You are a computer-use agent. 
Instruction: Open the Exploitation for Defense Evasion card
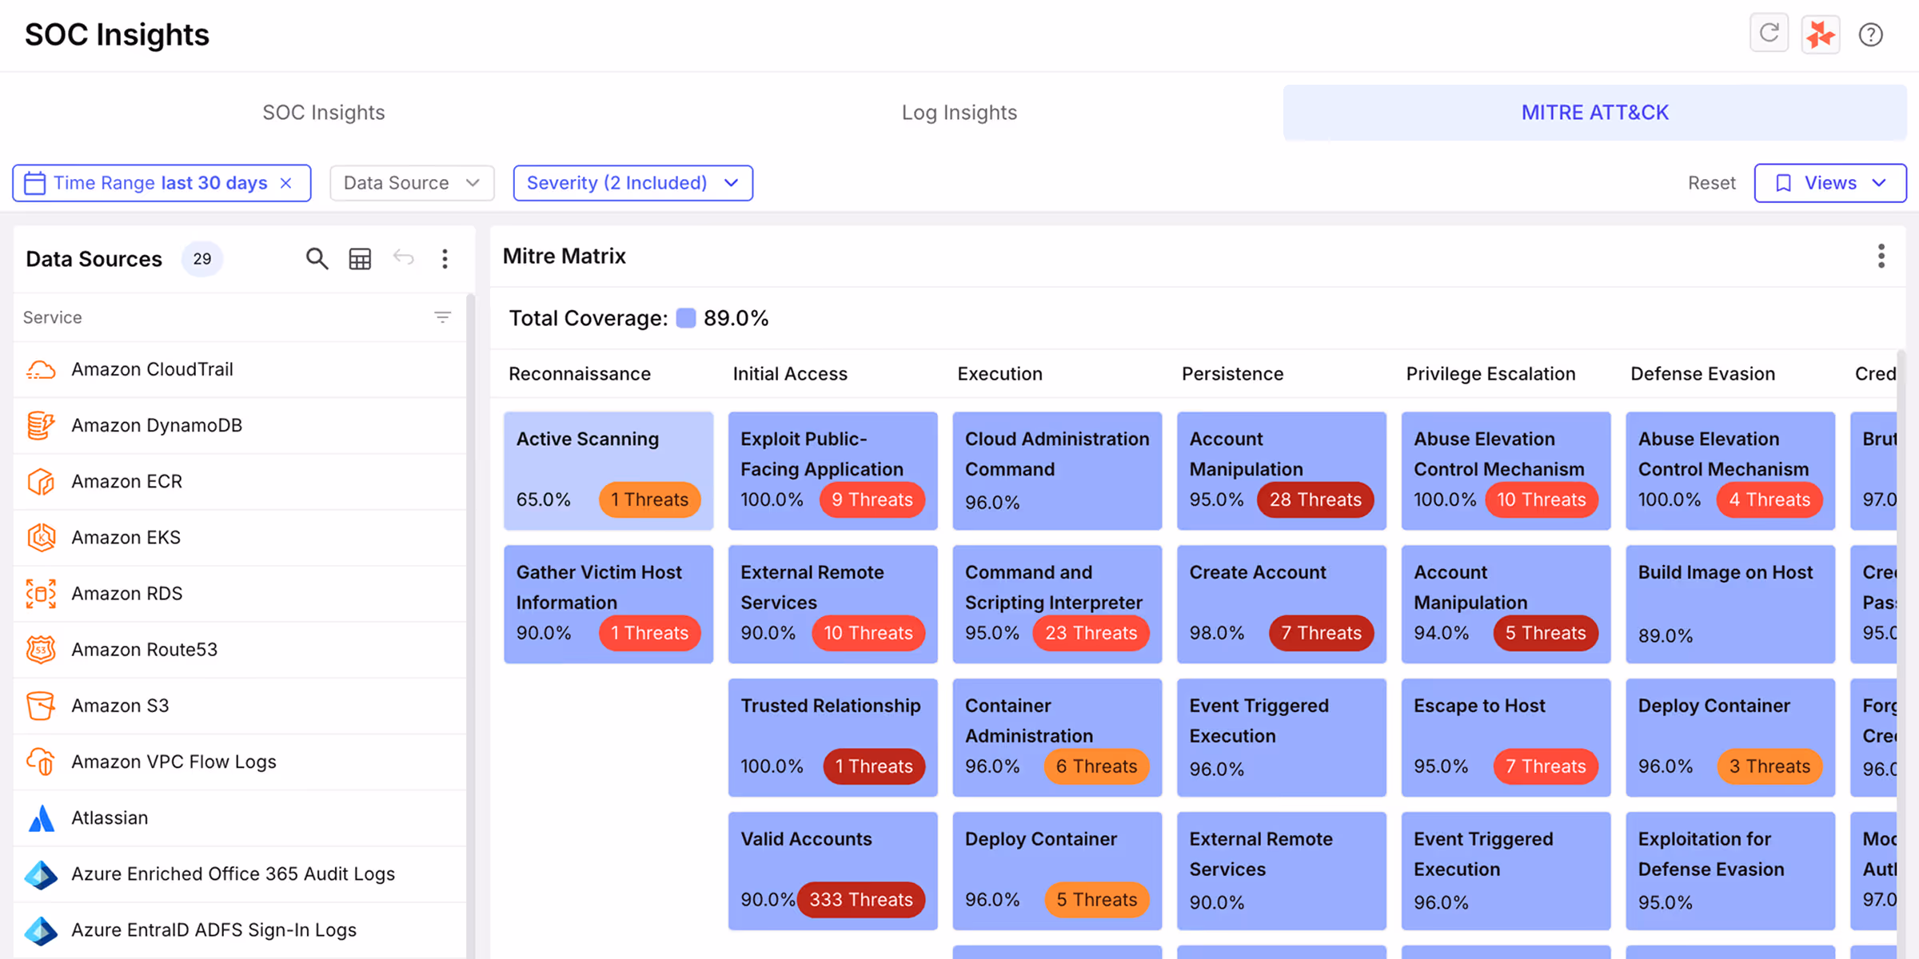pos(1730,871)
